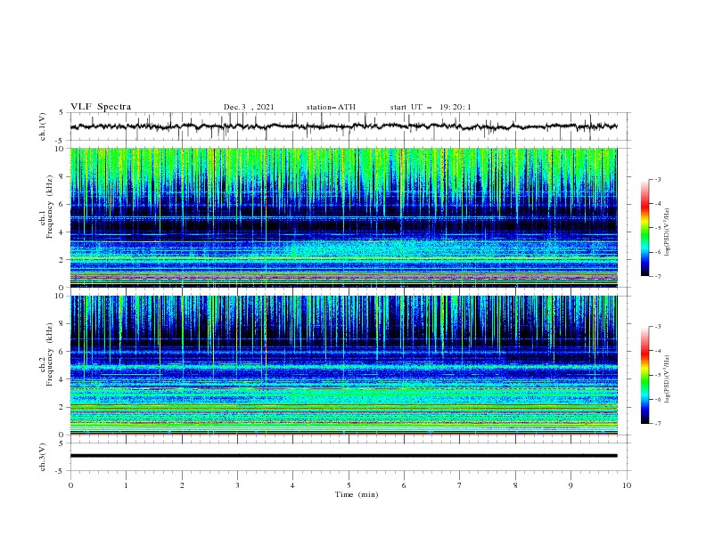Click the '-7' label on ch.2 color bar

pyautogui.click(x=657, y=424)
